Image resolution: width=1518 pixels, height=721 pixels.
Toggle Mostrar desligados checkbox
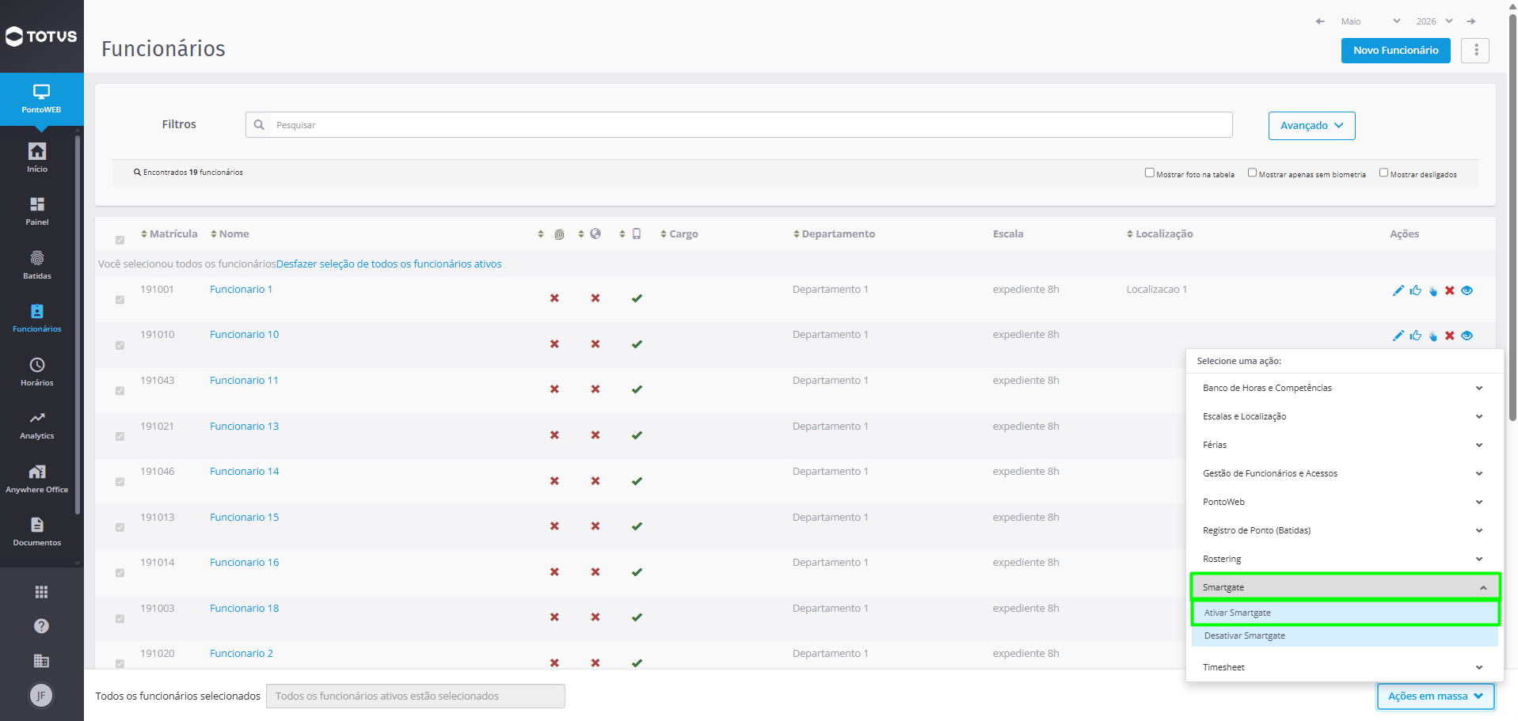click(x=1383, y=173)
